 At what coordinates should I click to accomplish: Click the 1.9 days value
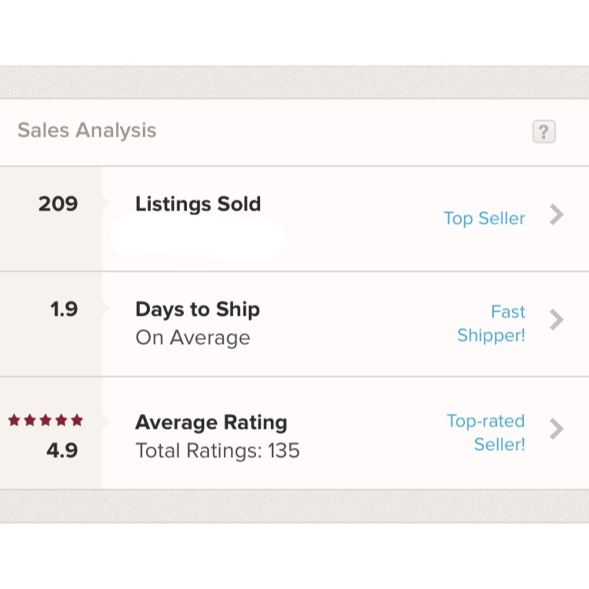64,309
